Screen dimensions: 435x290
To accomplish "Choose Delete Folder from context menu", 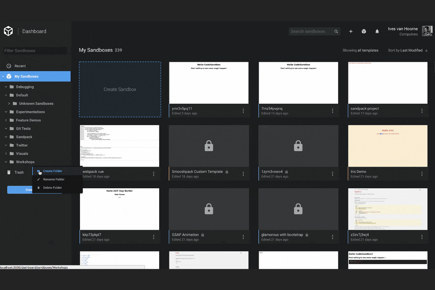I will 57,187.
